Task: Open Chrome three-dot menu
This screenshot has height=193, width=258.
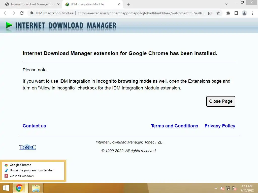Action: coord(252,13)
